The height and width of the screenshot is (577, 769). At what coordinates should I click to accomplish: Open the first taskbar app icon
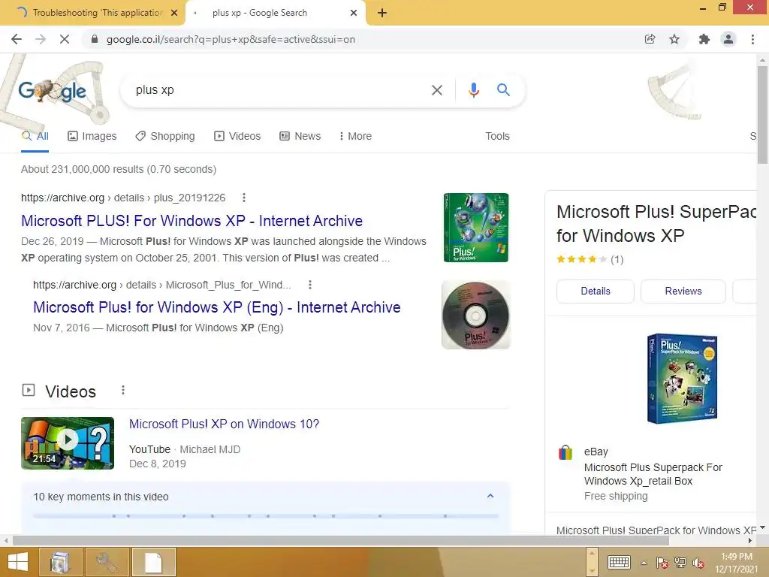[x=60, y=562]
